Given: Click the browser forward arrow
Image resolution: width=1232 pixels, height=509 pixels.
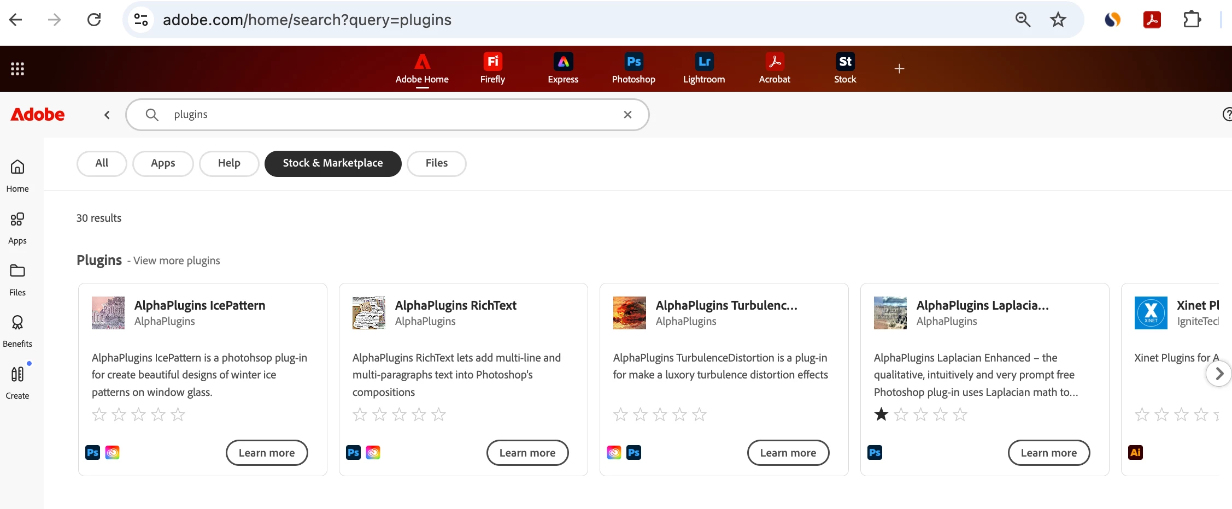Looking at the screenshot, I should pyautogui.click(x=54, y=20).
